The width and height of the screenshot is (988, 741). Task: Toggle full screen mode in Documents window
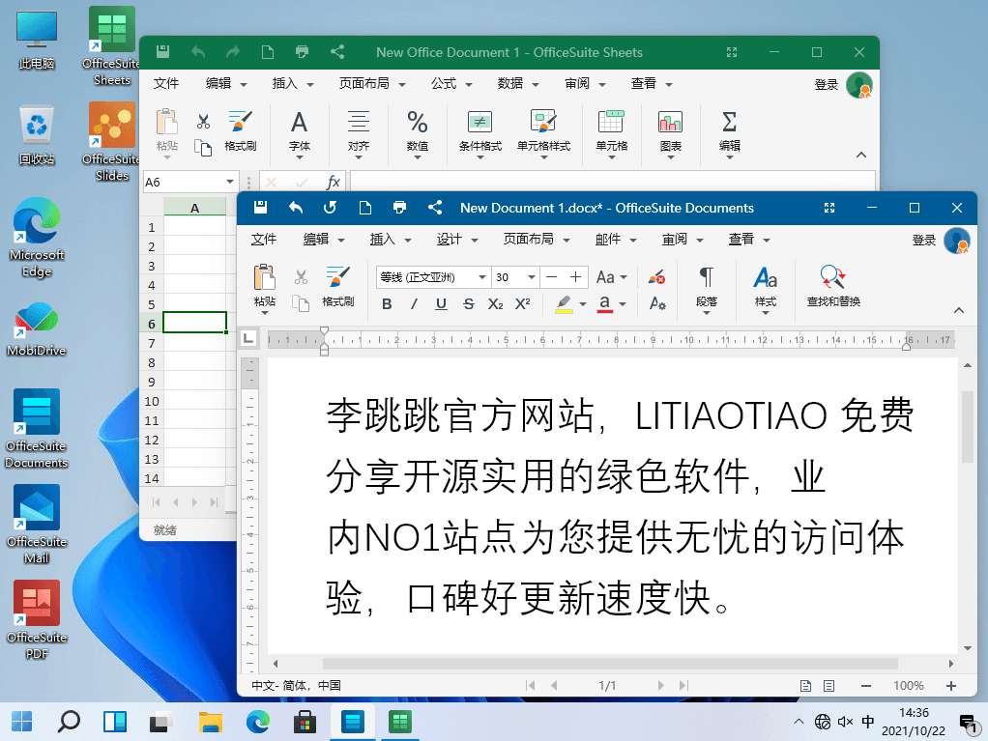point(829,208)
